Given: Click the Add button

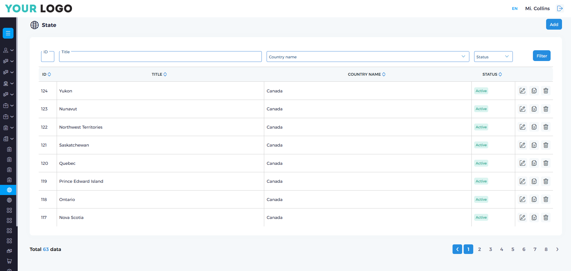Looking at the screenshot, I should point(554,25).
